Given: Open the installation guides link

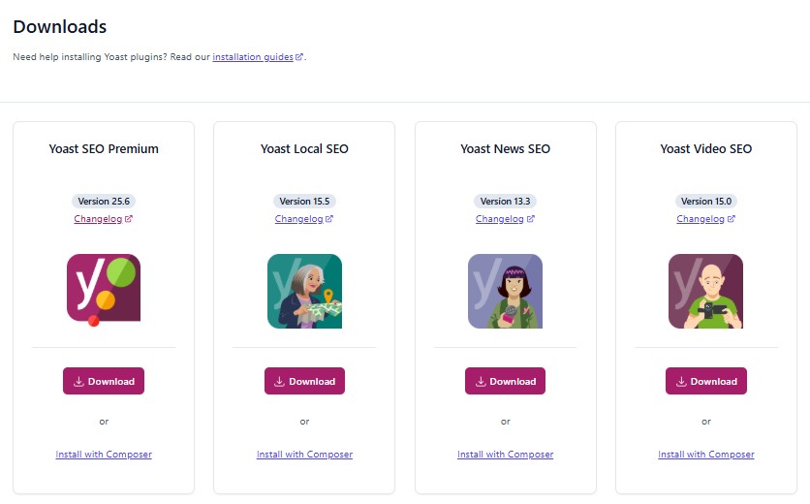Looking at the screenshot, I should (253, 57).
